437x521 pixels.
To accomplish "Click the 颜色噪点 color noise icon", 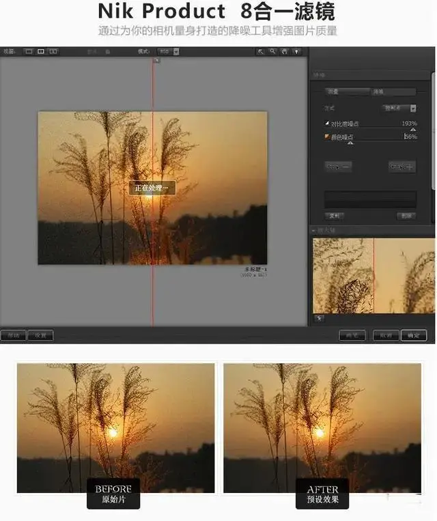I will (327, 137).
